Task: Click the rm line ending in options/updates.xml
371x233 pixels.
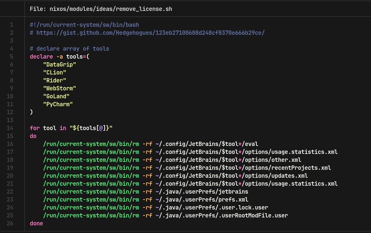Action: (175, 176)
